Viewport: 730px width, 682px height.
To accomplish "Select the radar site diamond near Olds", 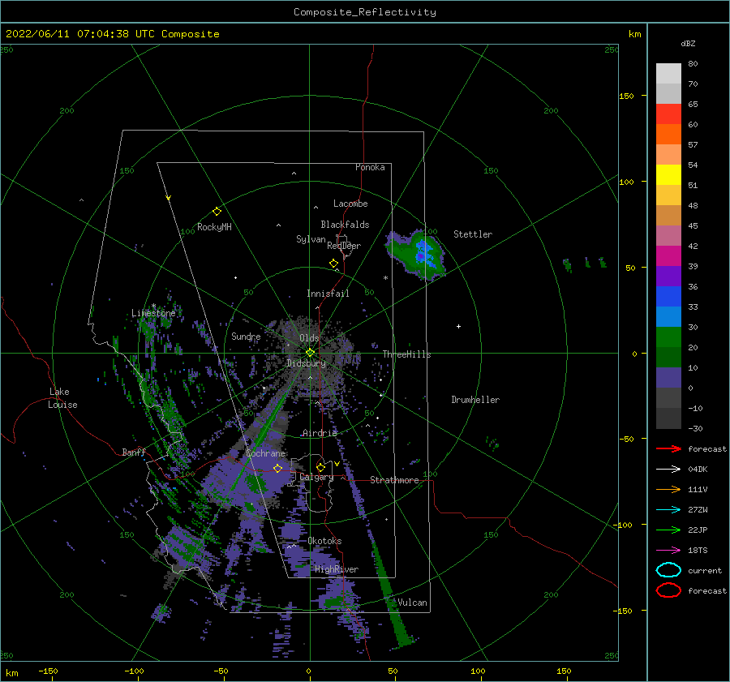I will 310,353.
